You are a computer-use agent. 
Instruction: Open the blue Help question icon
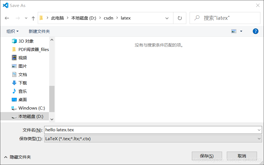pos(255,31)
